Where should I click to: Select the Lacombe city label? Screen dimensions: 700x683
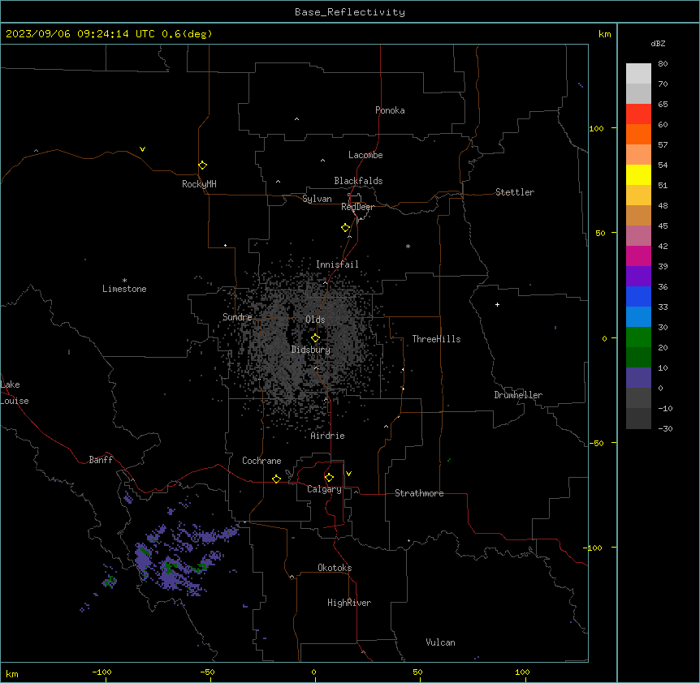click(365, 155)
